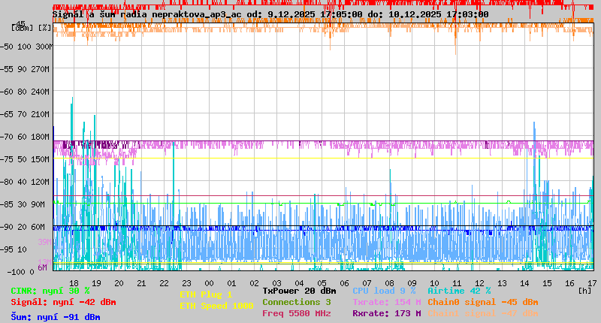Click the 12 hour mark on time axis
Image resolution: width=601 pixels, height=323 pixels.
click(x=479, y=283)
